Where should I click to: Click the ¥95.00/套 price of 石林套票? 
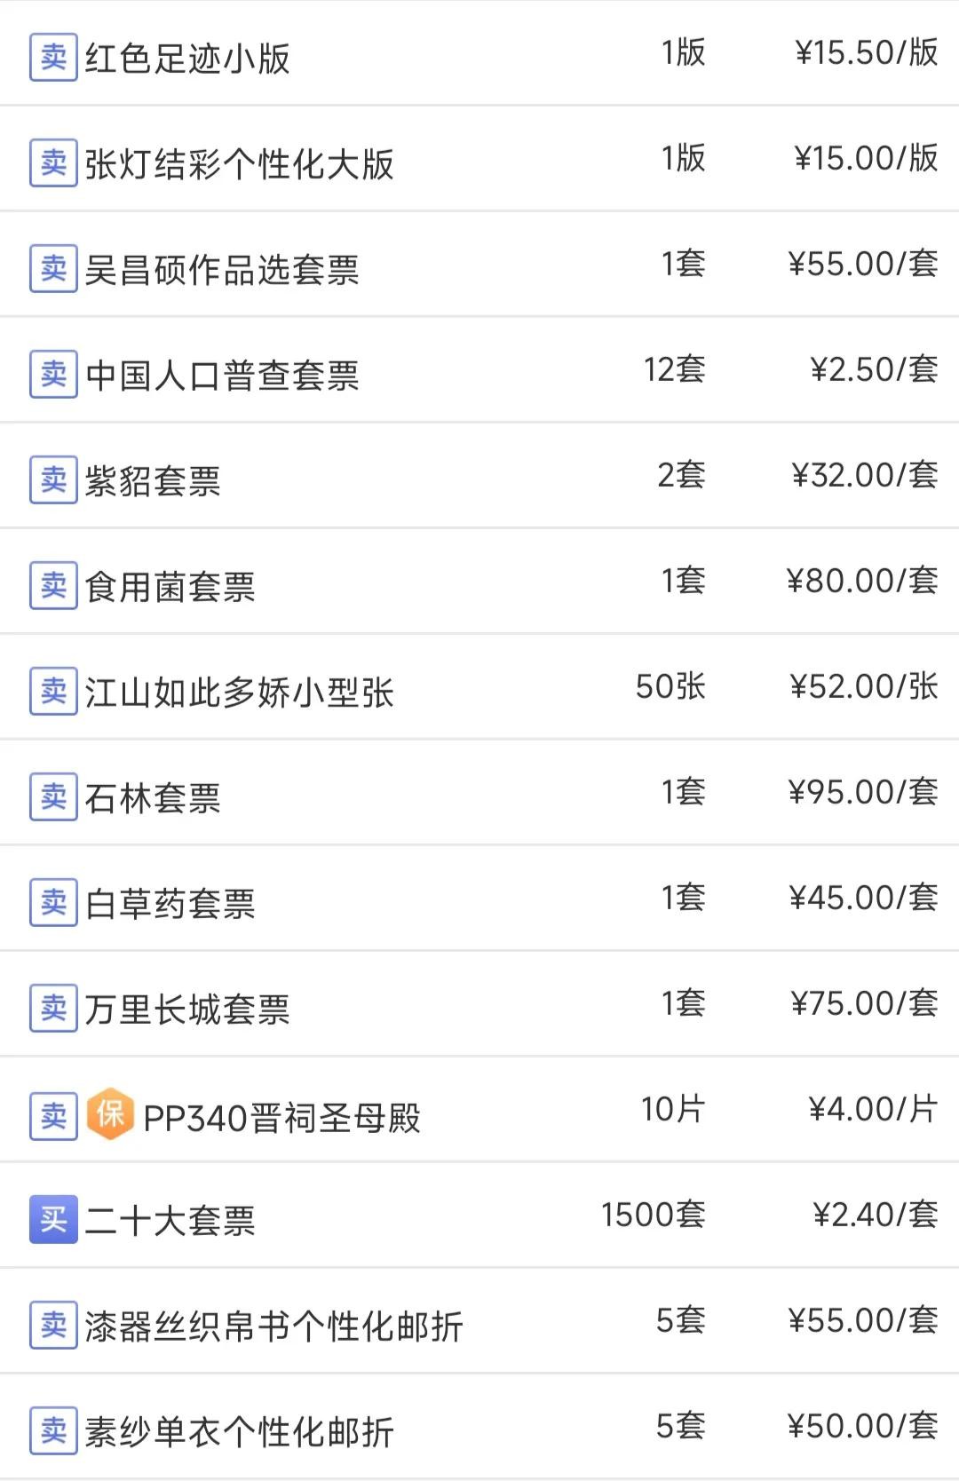[x=863, y=792]
